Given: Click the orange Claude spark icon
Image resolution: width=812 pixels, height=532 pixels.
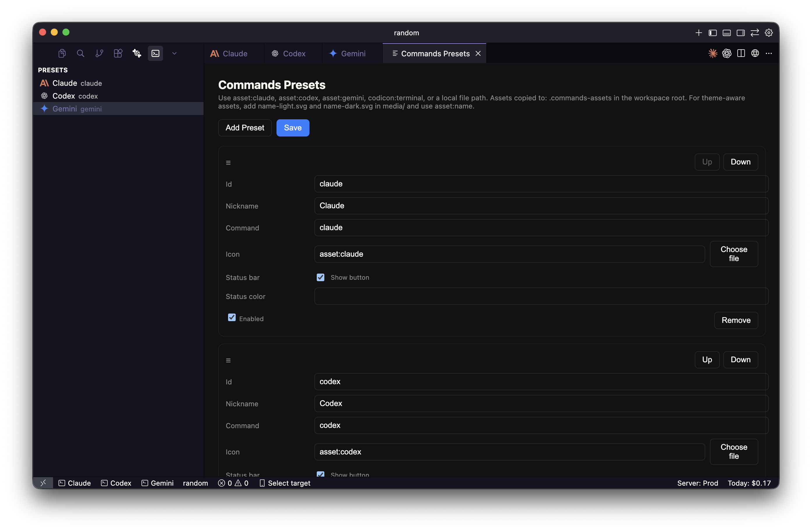Looking at the screenshot, I should coord(713,53).
